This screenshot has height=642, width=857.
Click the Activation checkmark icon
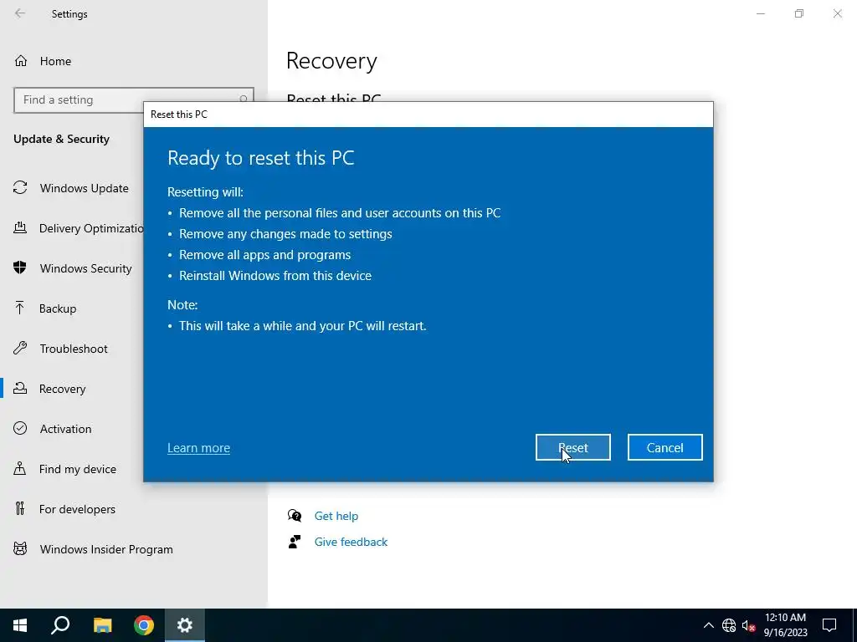(20, 429)
